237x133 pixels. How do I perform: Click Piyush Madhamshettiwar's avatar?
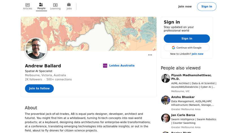point(166,78)
